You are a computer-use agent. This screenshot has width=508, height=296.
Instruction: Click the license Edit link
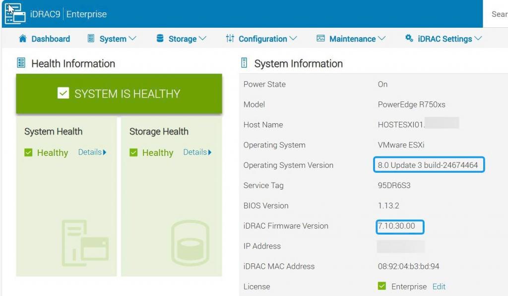(x=439, y=286)
